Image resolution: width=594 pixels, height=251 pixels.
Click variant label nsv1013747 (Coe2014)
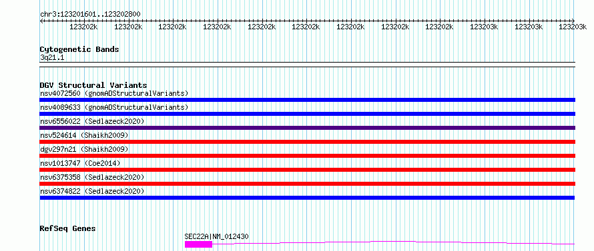80,163
